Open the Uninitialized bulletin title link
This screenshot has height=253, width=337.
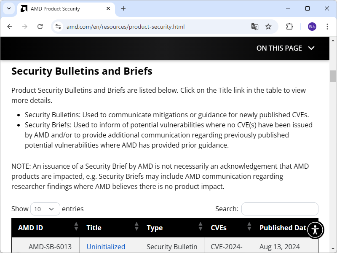point(106,247)
